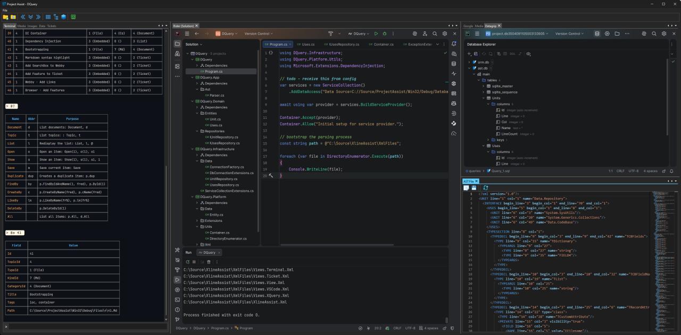Rerun DQuery from the Run panel
The height and width of the screenshot is (335, 681).
click(x=188, y=262)
